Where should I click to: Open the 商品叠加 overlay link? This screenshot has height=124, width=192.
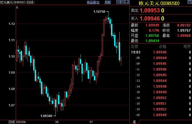coord(93,2)
